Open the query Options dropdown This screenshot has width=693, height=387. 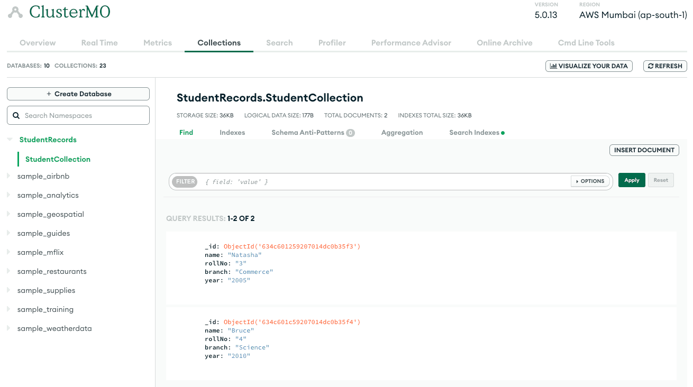(590, 181)
